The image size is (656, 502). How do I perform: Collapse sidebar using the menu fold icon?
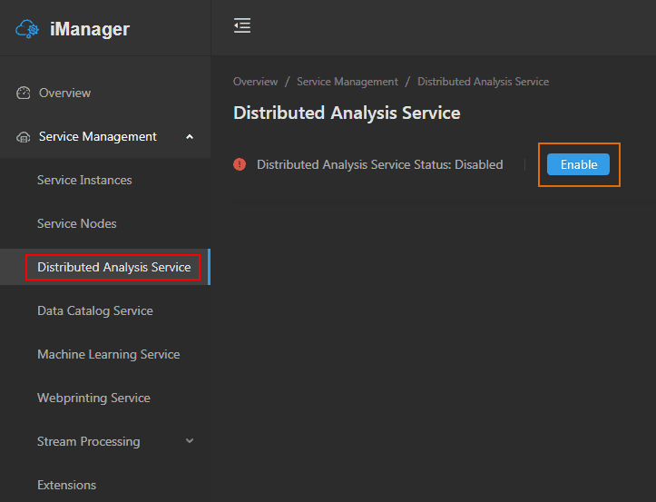(x=242, y=26)
